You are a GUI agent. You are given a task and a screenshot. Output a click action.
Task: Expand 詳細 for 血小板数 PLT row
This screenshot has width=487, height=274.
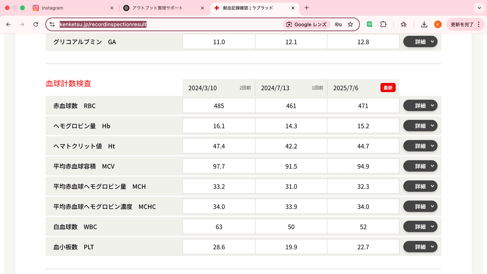[x=420, y=246]
